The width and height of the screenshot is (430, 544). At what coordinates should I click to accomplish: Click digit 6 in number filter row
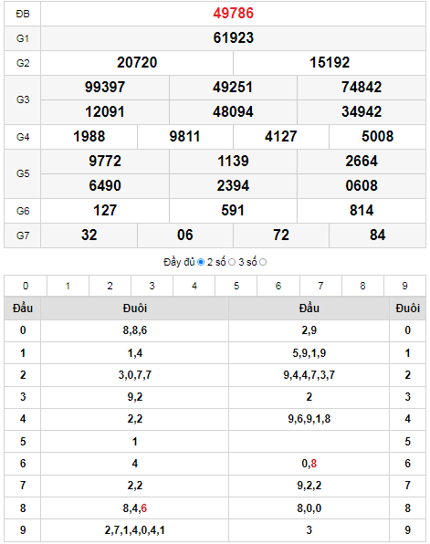pyautogui.click(x=278, y=286)
